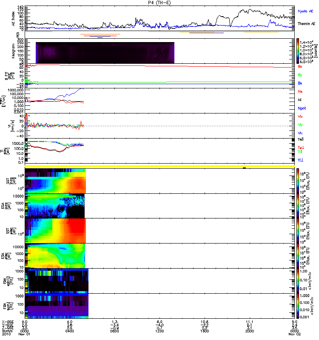
Task: Click the "Nov 01" date label
Action: [x=24, y=334]
